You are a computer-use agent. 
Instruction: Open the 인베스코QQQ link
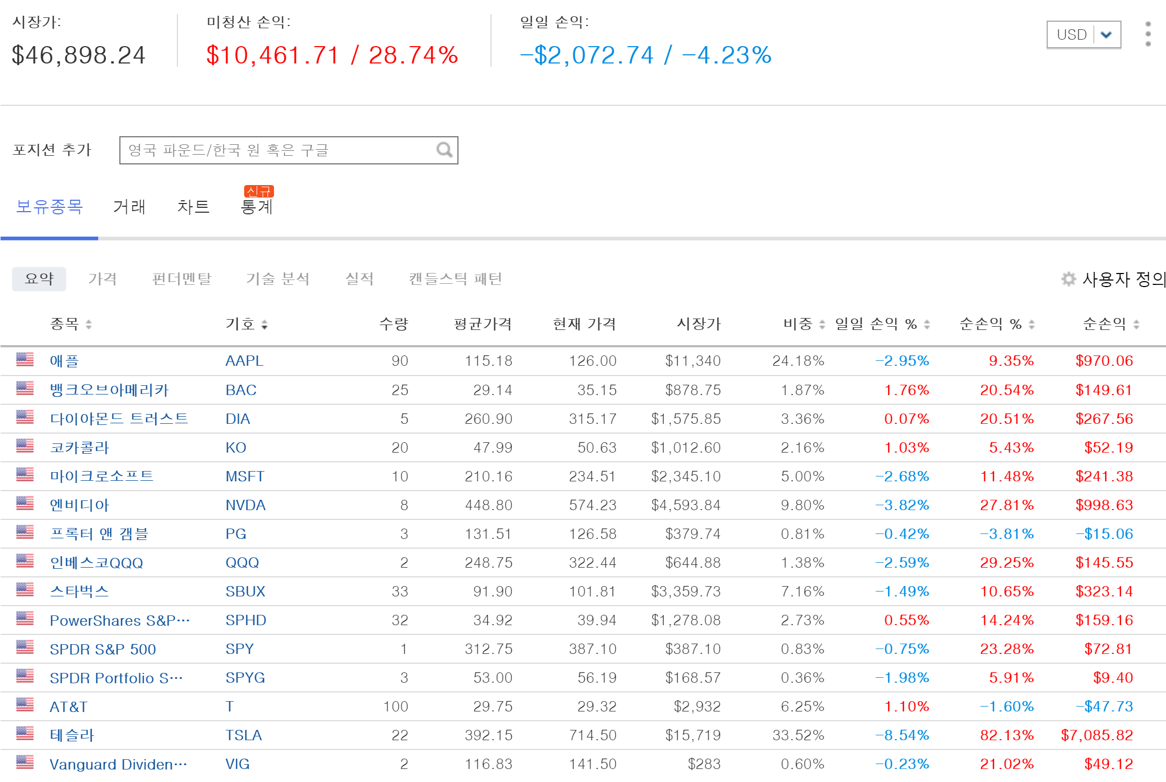point(97,563)
